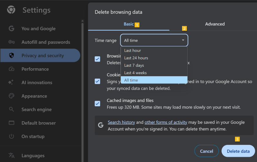
Task: Choose Last hour from the time range list
Action: 132,51
